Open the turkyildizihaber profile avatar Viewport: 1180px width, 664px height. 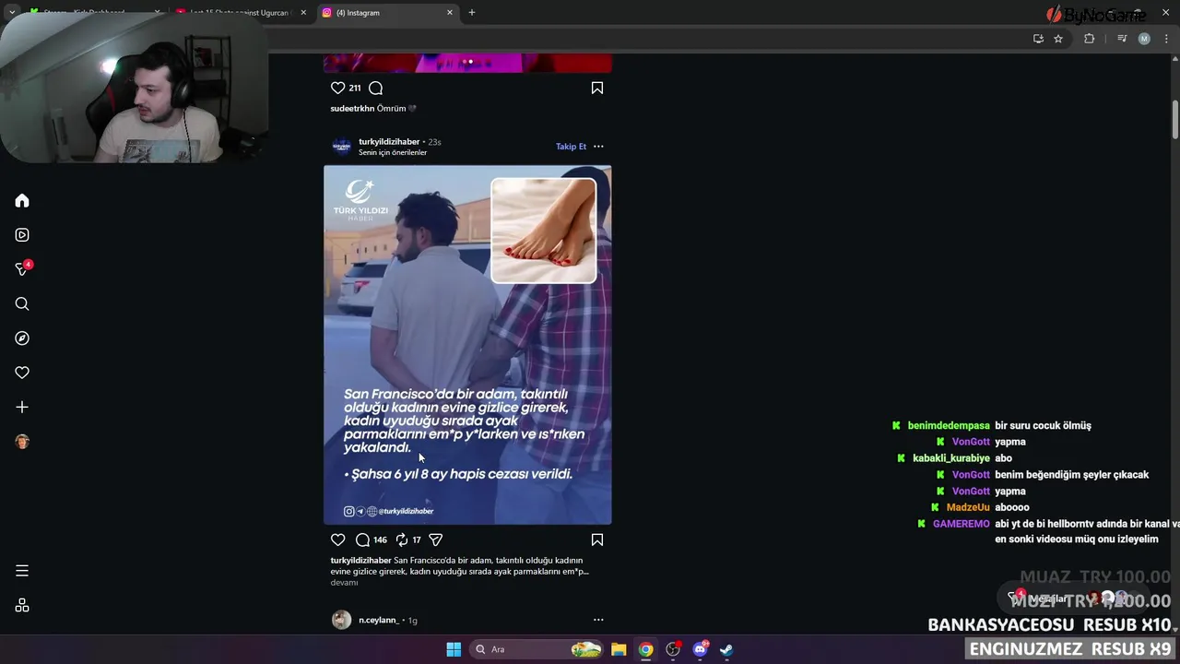pos(342,147)
